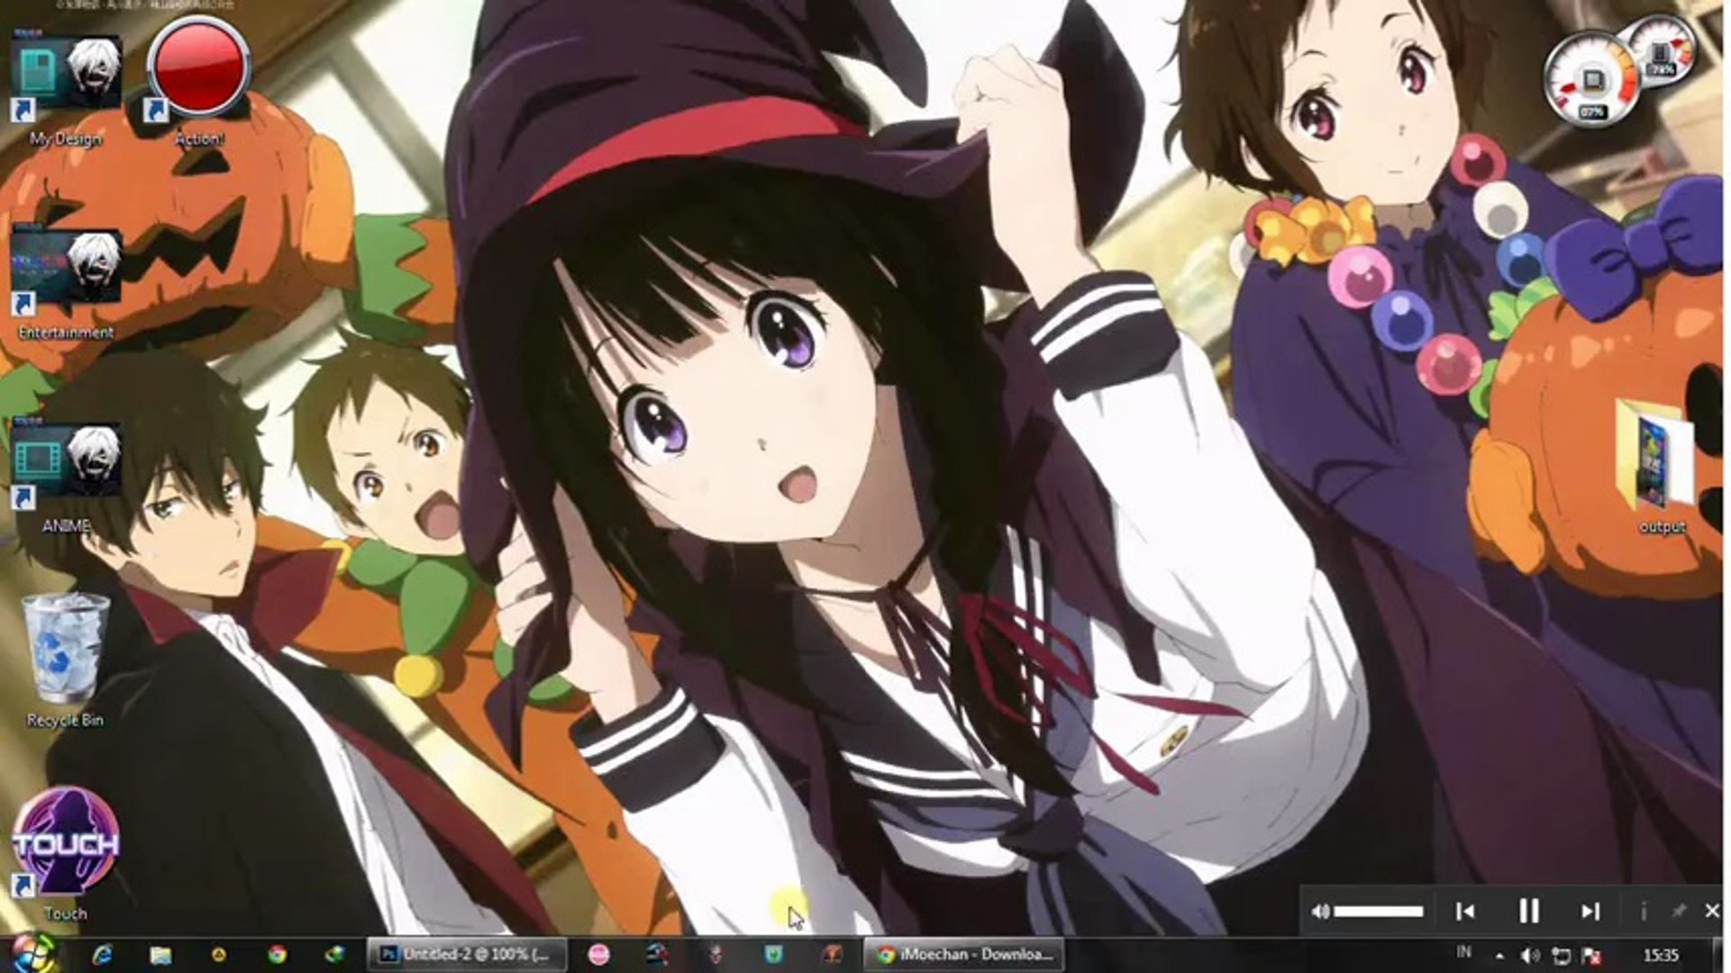Switch to Photoshop Untitled-2 window
Image resolution: width=1731 pixels, height=973 pixels.
coord(467,954)
